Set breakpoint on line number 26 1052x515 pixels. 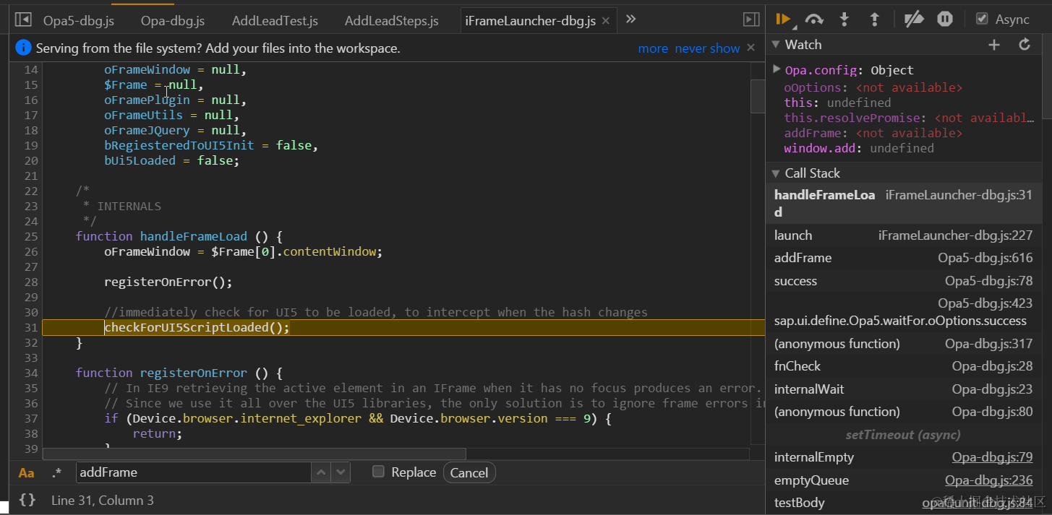click(x=30, y=251)
